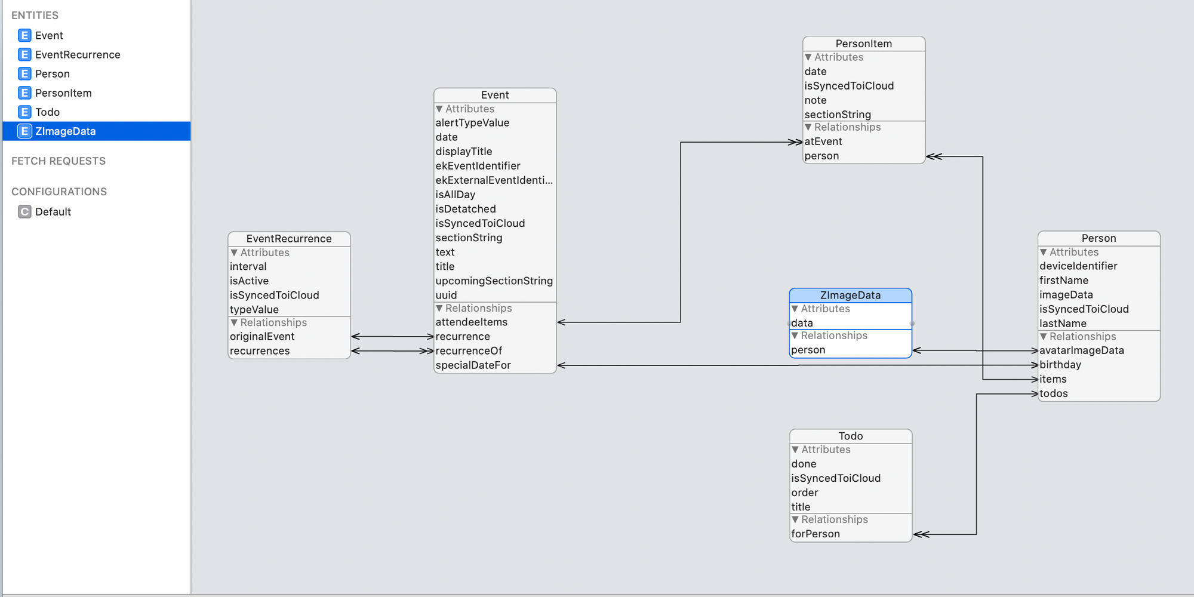Click the Person diagram box title

1099,239
